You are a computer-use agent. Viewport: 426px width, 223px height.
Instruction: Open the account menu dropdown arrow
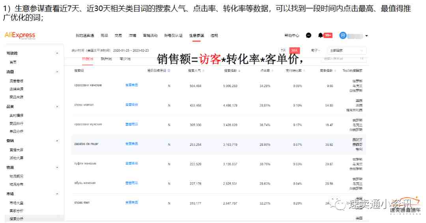pos(366,36)
